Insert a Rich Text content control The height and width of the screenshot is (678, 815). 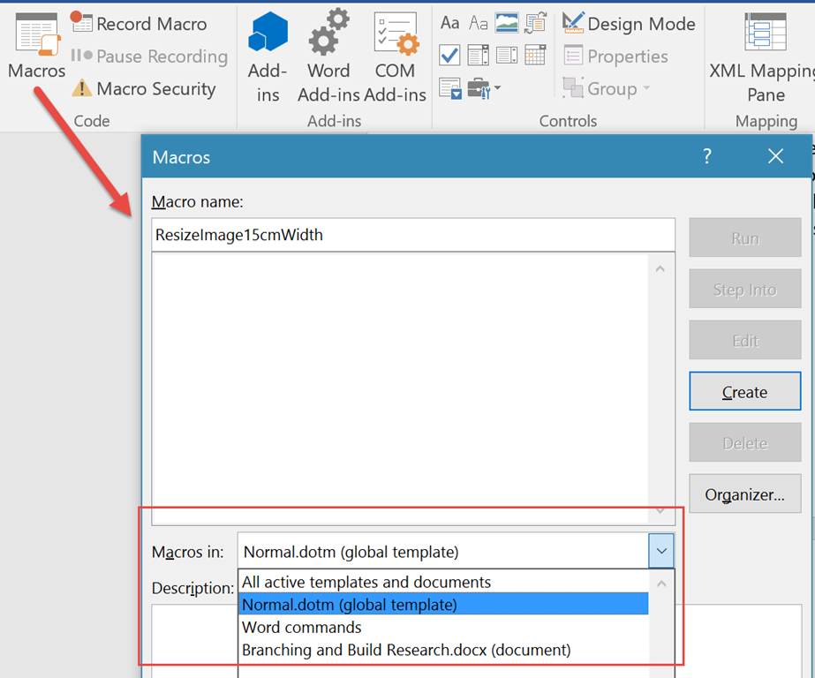click(452, 23)
